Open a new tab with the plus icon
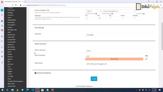Image resolution: width=163 pixels, height=92 pixels. (25, 2)
